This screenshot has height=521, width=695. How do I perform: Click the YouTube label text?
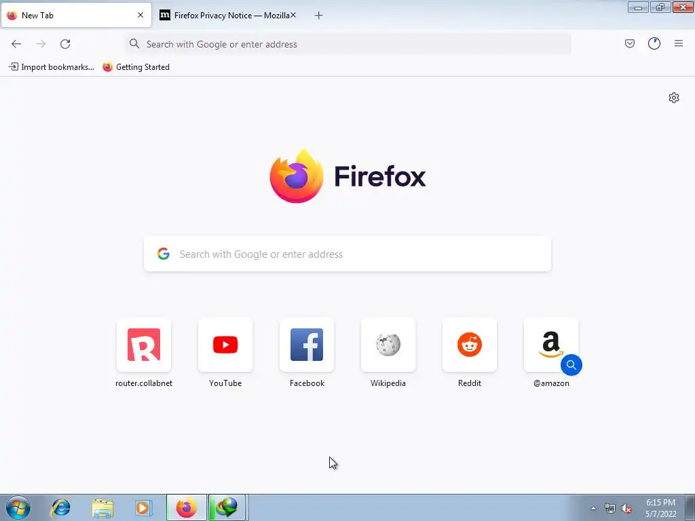tap(225, 383)
